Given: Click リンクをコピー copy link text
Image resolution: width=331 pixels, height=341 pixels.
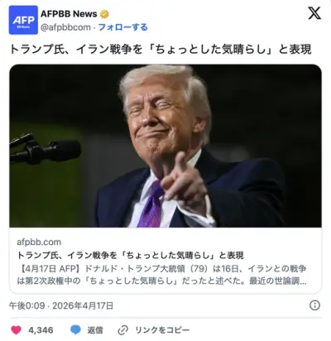Looking at the screenshot, I should pos(162,330).
